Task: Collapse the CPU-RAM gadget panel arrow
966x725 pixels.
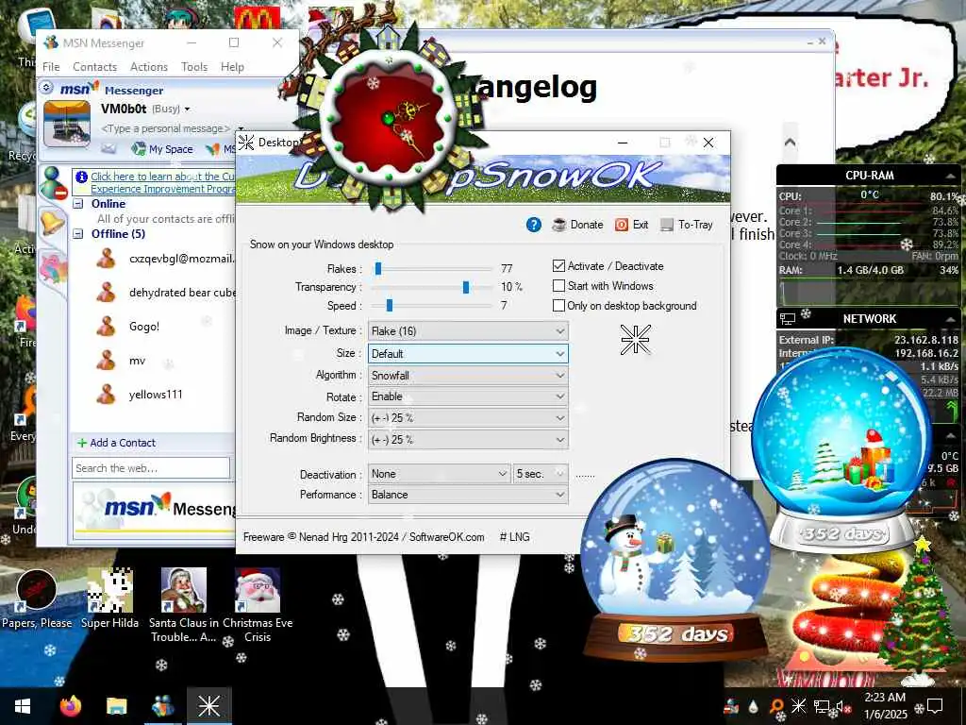Action: [x=951, y=176]
